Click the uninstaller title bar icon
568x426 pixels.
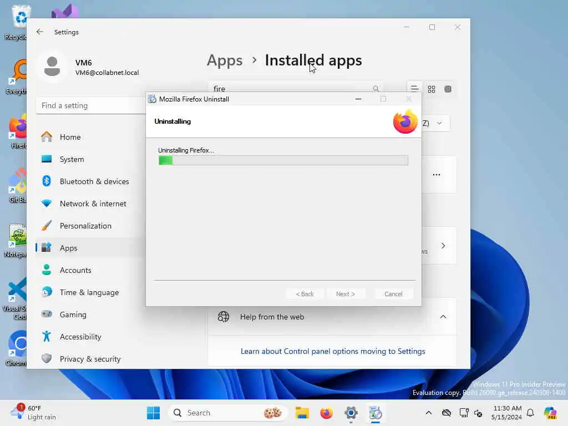tap(152, 99)
